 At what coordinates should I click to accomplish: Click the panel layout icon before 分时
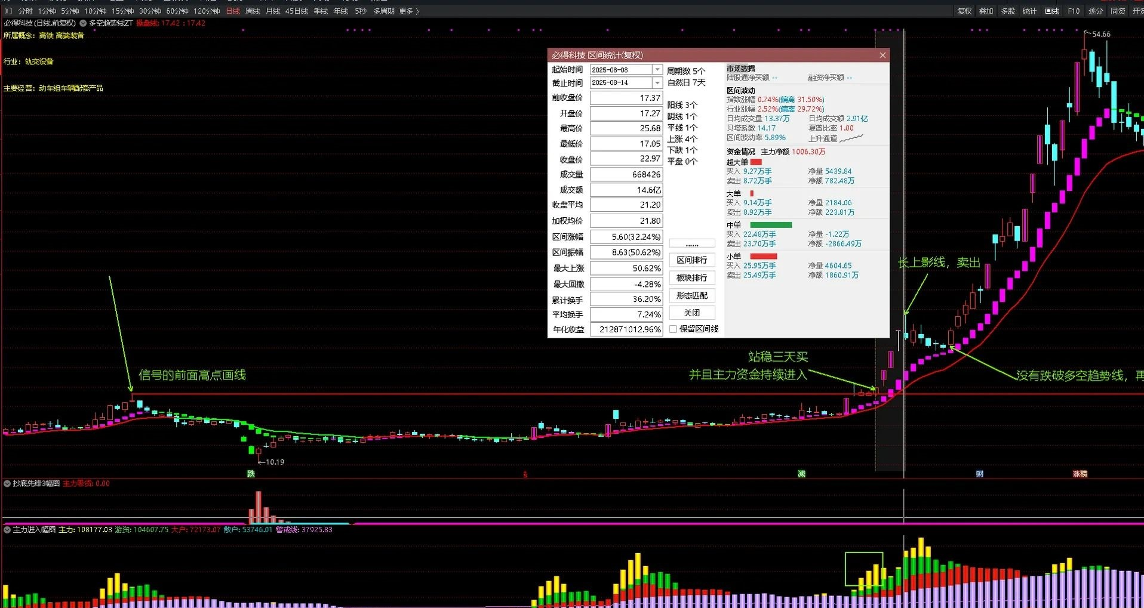(8, 11)
